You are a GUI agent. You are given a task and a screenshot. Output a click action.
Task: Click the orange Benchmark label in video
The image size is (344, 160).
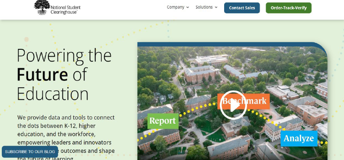point(244,101)
